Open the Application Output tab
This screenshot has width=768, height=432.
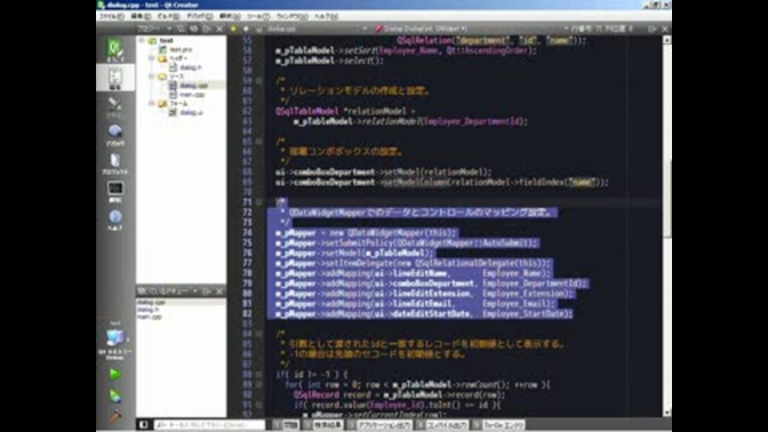pos(381,425)
